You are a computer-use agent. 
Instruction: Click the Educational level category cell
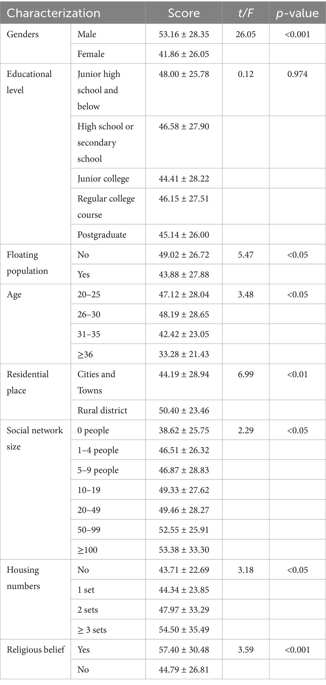tap(29, 82)
